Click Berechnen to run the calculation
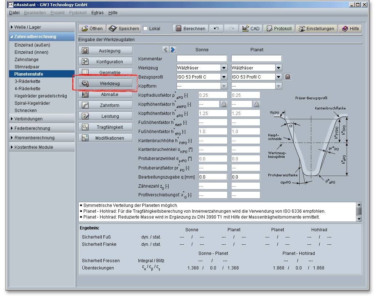The image size is (375, 296). (x=190, y=29)
